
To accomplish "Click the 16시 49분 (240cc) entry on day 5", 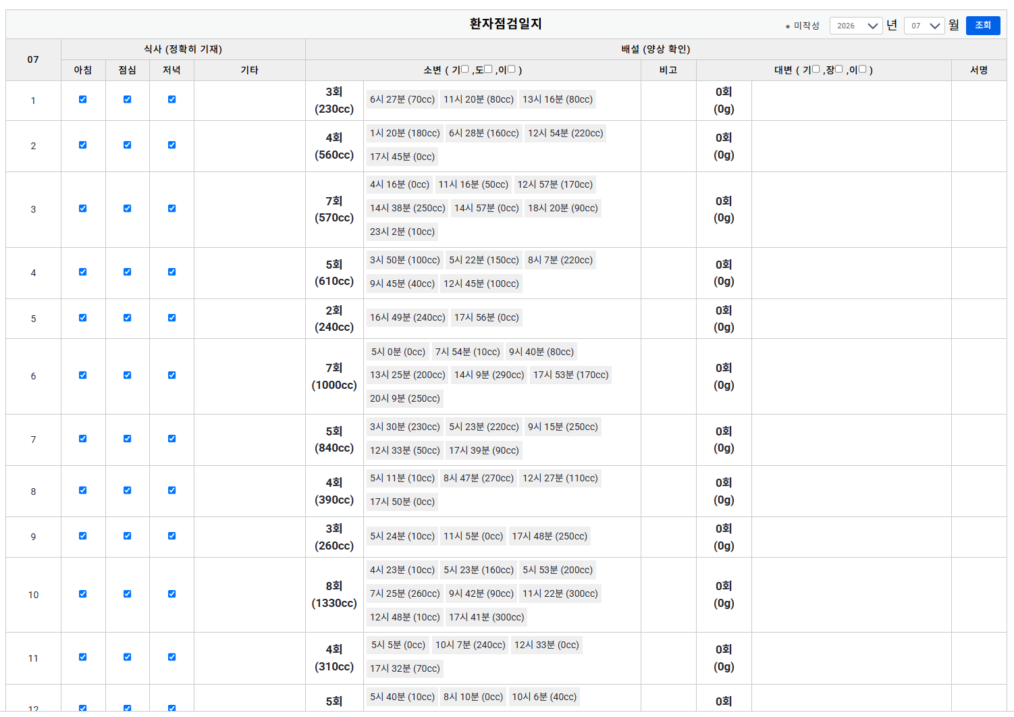I will (408, 317).
